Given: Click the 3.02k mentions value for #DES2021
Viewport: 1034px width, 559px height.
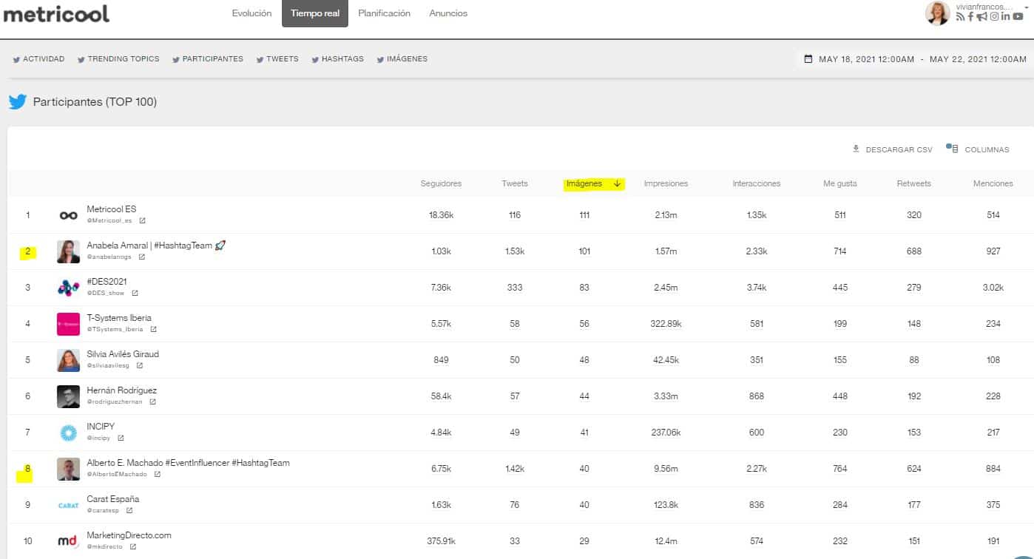Looking at the screenshot, I should [x=993, y=288].
